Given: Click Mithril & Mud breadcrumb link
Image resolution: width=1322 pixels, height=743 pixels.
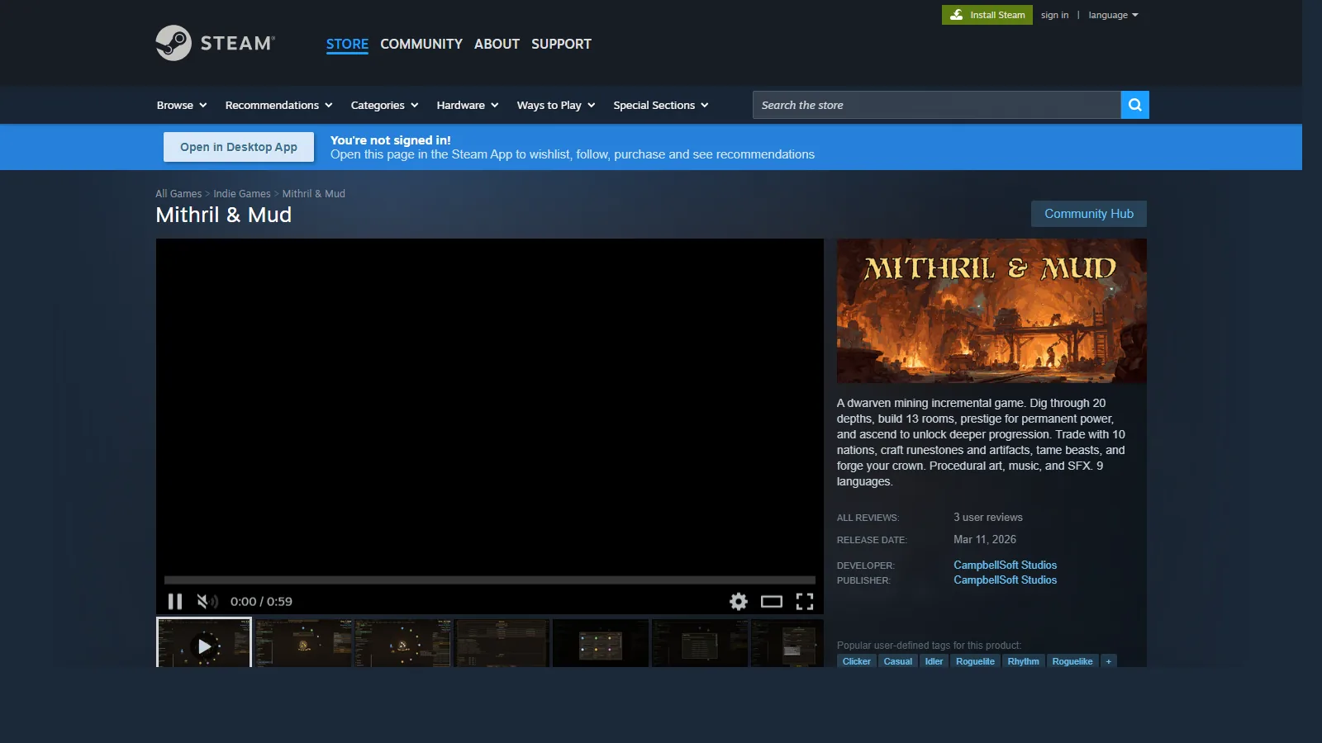Looking at the screenshot, I should tap(314, 194).
